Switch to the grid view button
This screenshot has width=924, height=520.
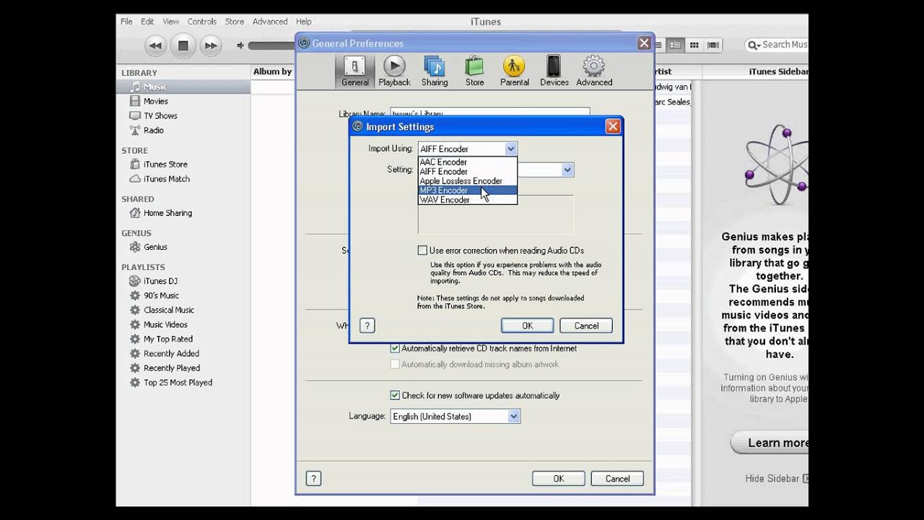tap(694, 45)
